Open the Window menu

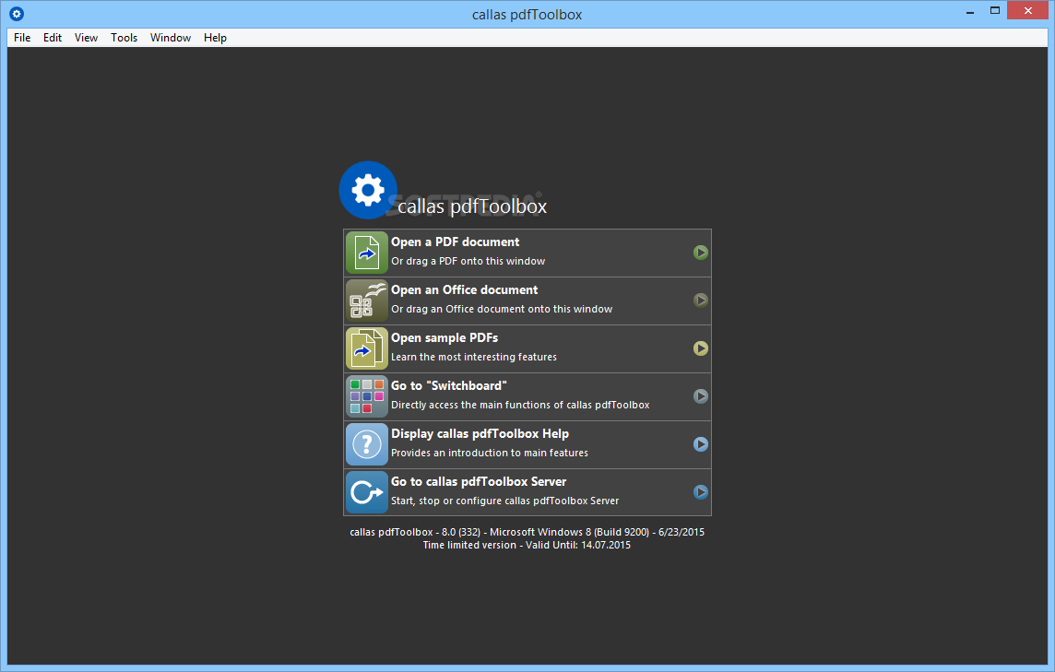(x=171, y=38)
